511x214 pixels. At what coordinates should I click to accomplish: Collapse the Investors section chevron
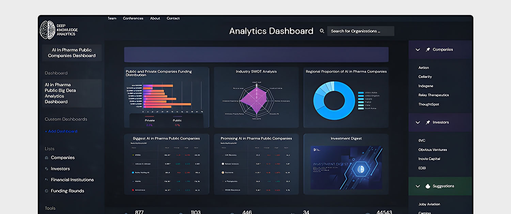coord(418,122)
